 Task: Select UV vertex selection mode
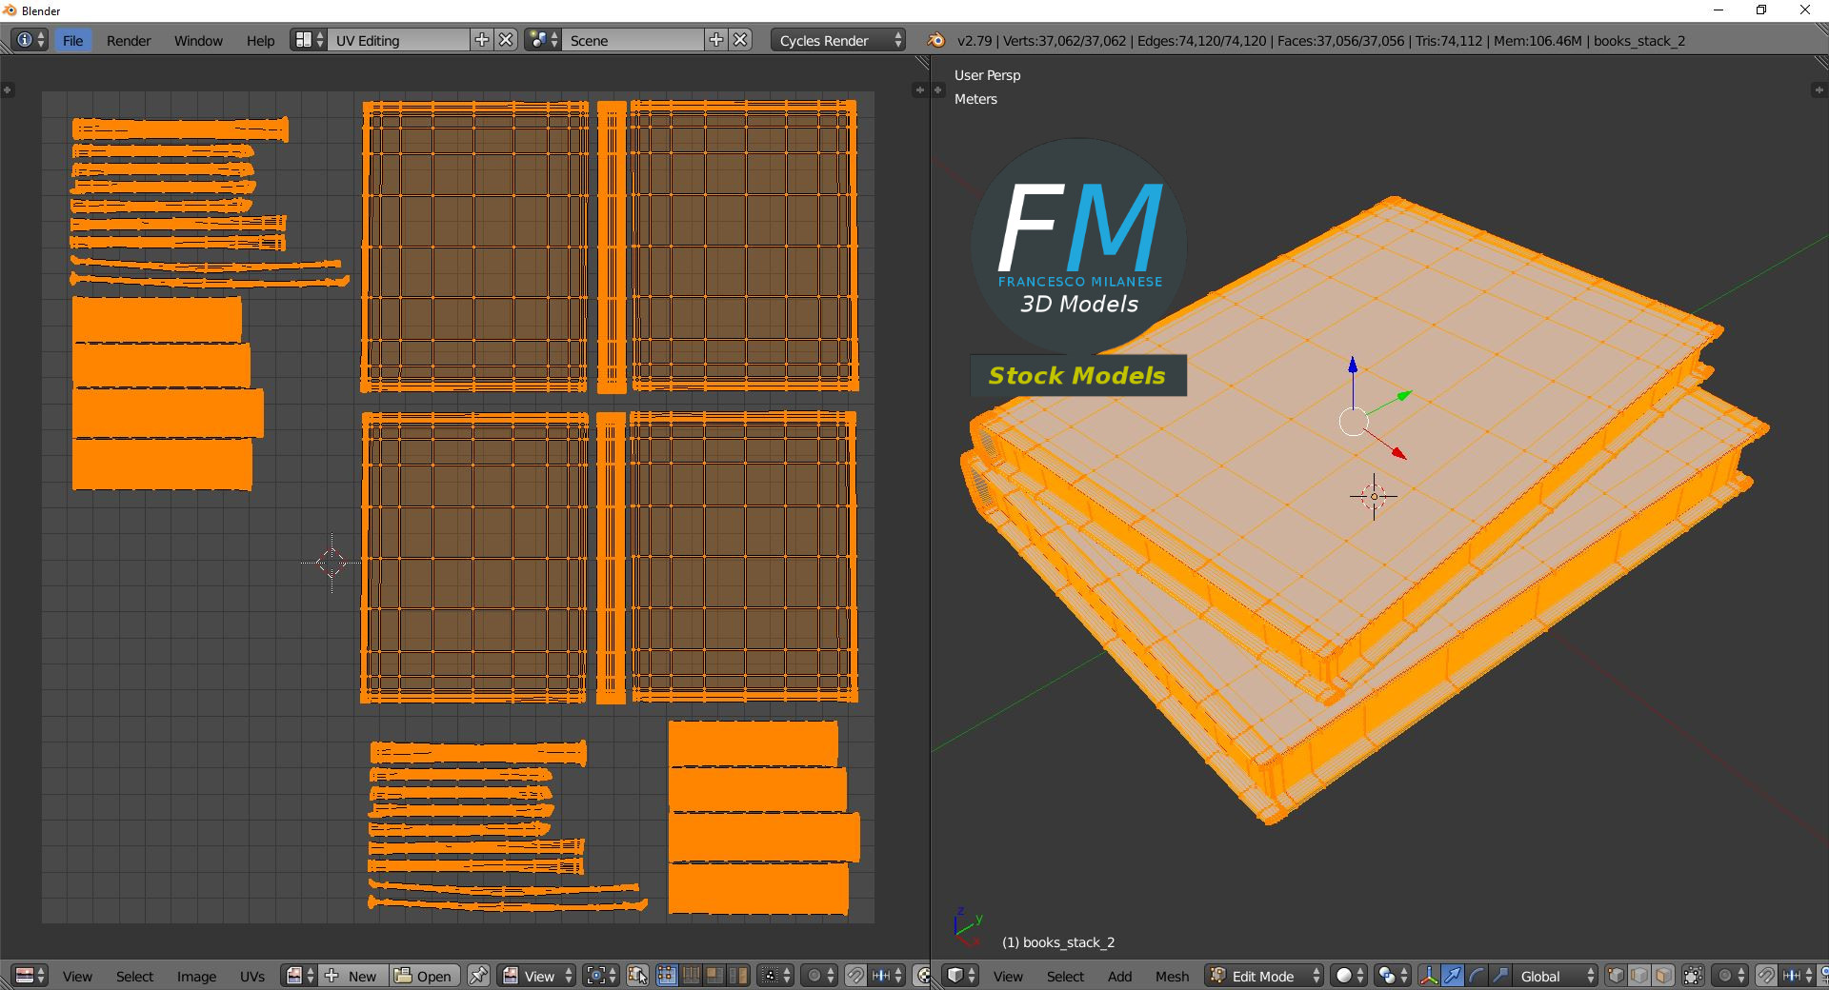[x=667, y=976]
